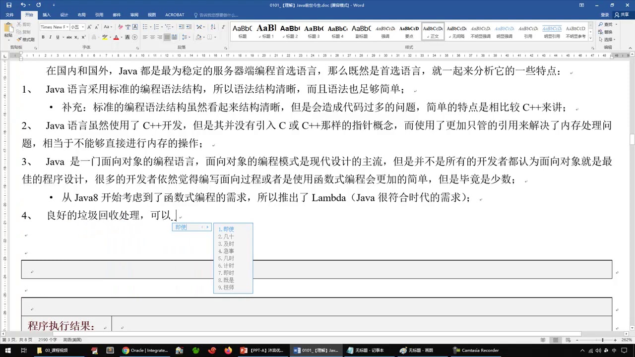
Task: Click the Share (共享) button
Action: click(x=622, y=15)
